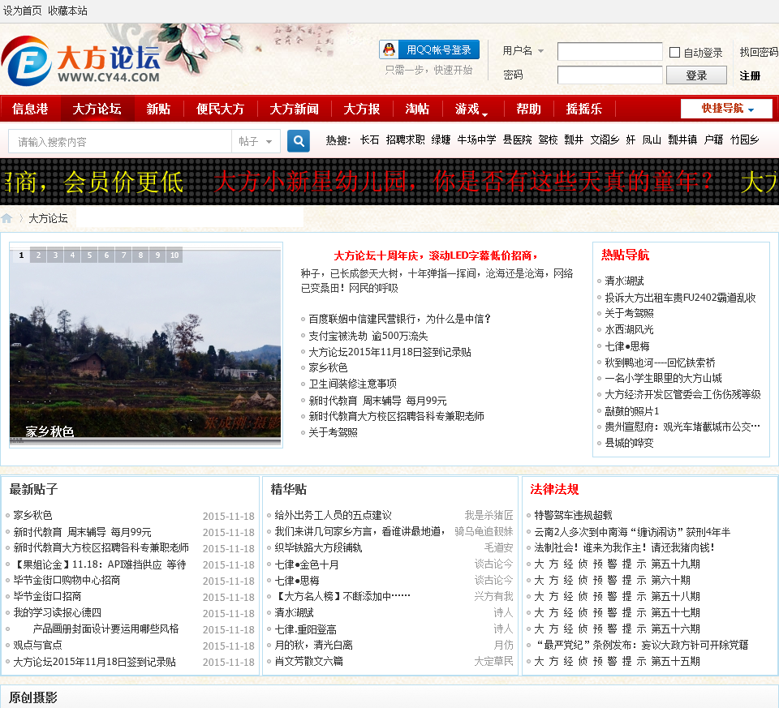Viewport: 779px width, 708px height.
Task: Click the blue search magnifier button
Action: [x=299, y=141]
